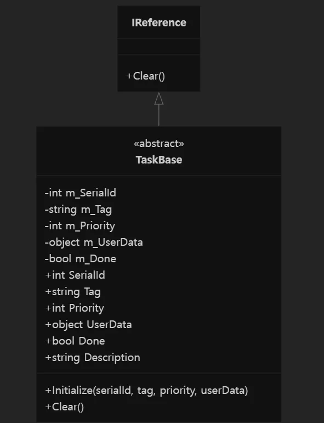This screenshot has width=324, height=423.
Task: Select the +int Priority property
Action: pyautogui.click(x=75, y=308)
